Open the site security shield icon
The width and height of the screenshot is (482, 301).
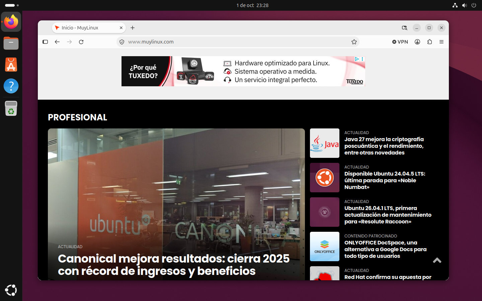[x=122, y=42]
